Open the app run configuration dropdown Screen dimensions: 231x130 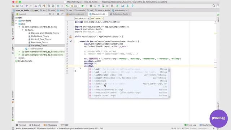(75, 6)
